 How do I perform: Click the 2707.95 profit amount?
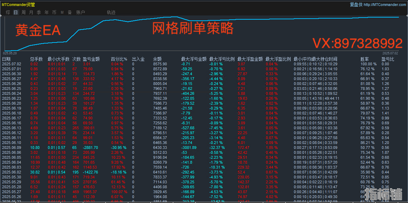tap(90, 182)
